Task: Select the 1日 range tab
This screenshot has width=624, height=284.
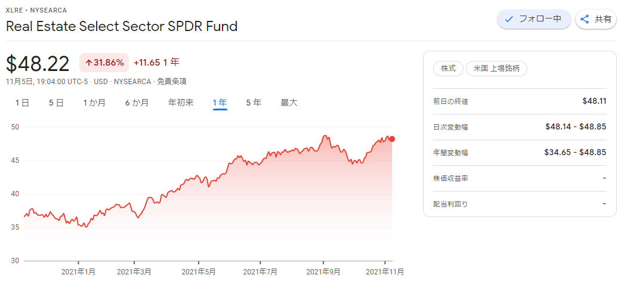Action: 22,103
